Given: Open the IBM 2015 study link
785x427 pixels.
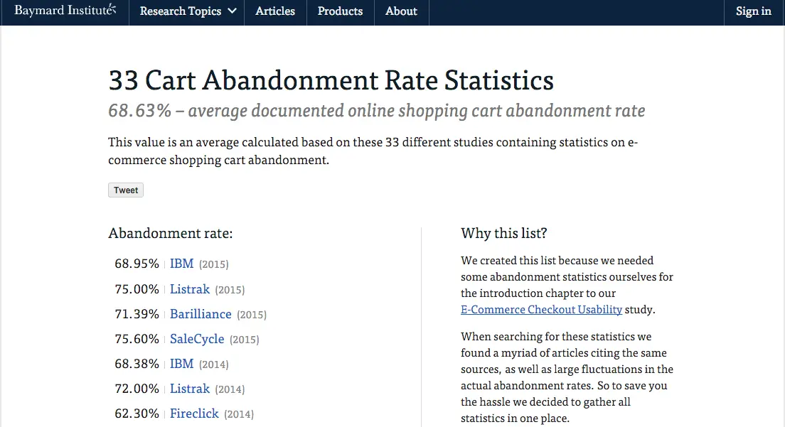Looking at the screenshot, I should coord(181,264).
